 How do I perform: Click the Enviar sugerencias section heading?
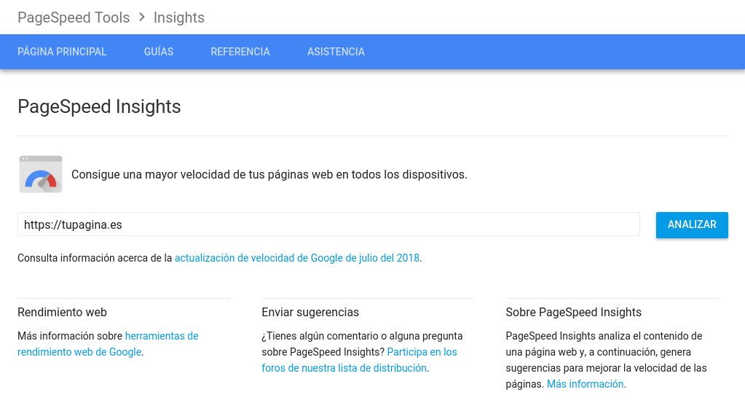click(x=310, y=312)
